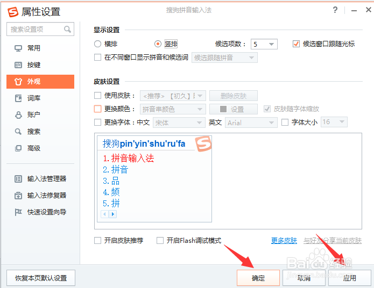This screenshot has height=288, width=374.
Task: Open Chinese font dropdown 宋体
Action: tap(179, 123)
